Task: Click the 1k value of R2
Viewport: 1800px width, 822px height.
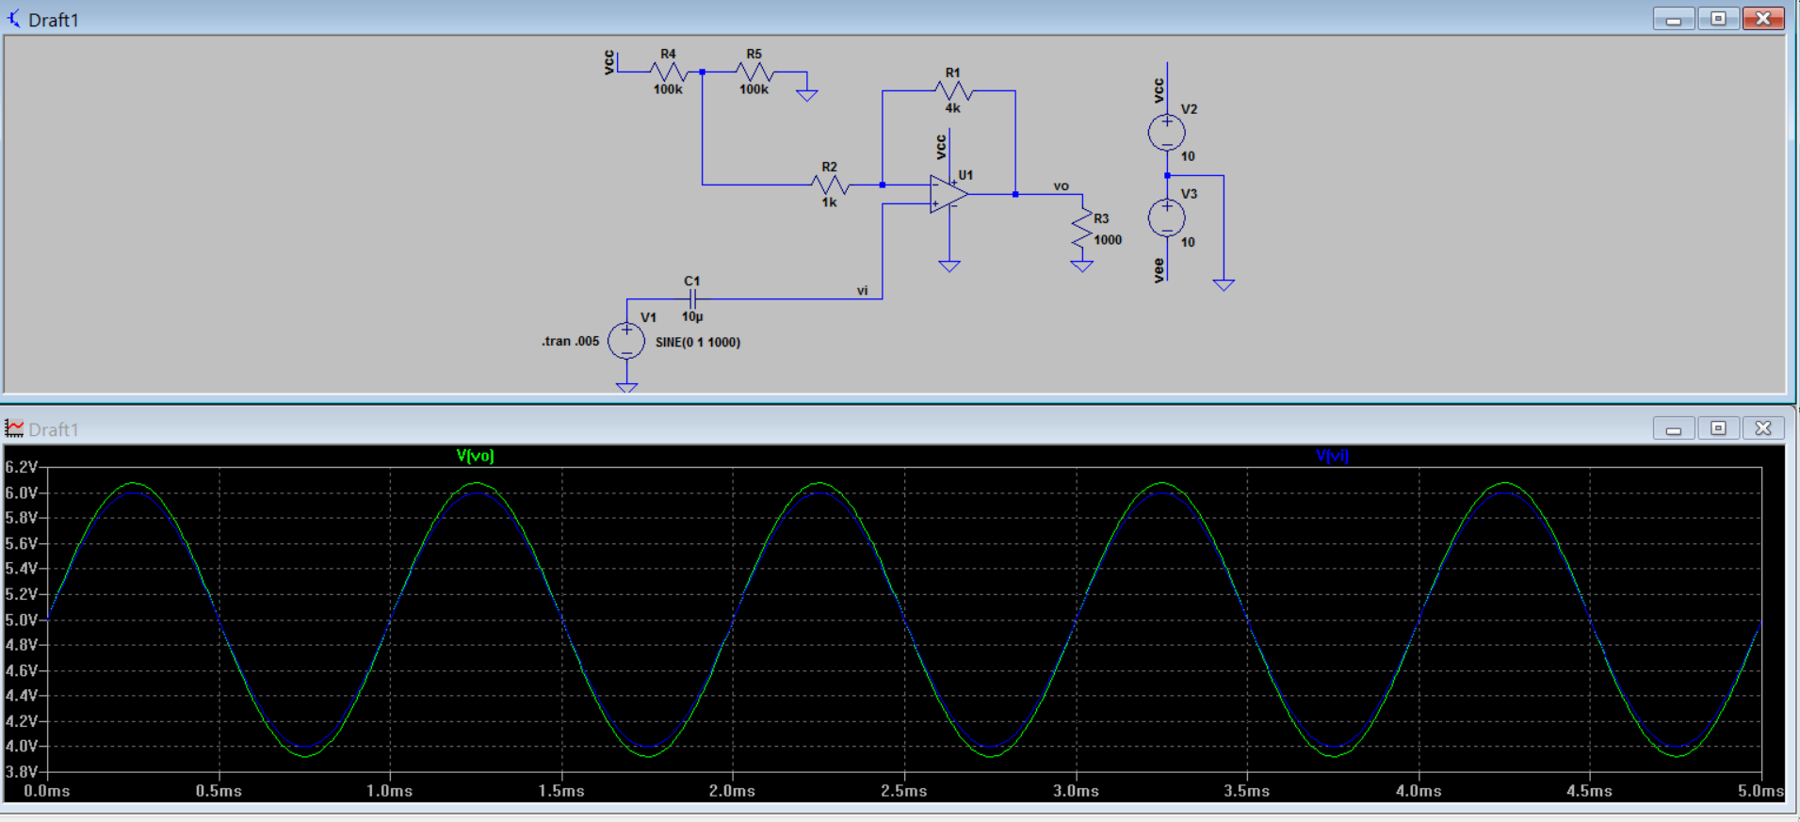Action: tap(829, 202)
